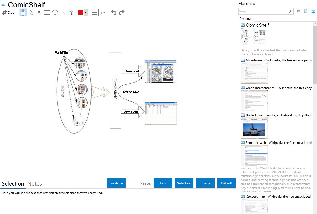This screenshot has width=317, height=214.
Task: Click the line thickness icon
Action: pos(94,12)
